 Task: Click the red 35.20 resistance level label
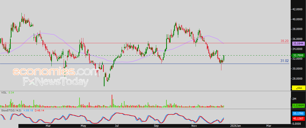click(285, 41)
